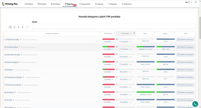Open the CZ language selector

(x=189, y=2)
